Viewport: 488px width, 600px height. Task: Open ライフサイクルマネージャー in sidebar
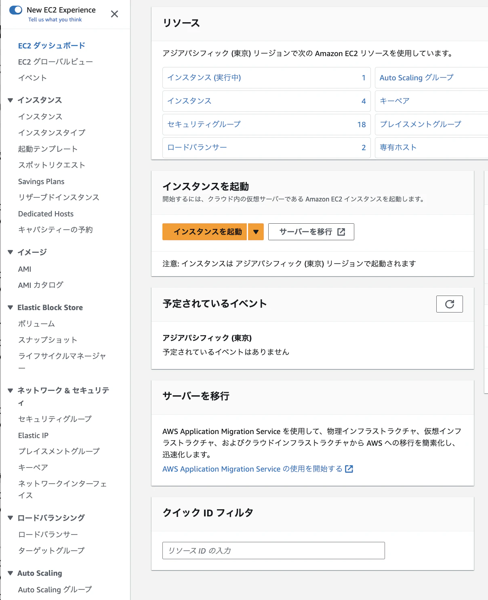[x=62, y=362]
